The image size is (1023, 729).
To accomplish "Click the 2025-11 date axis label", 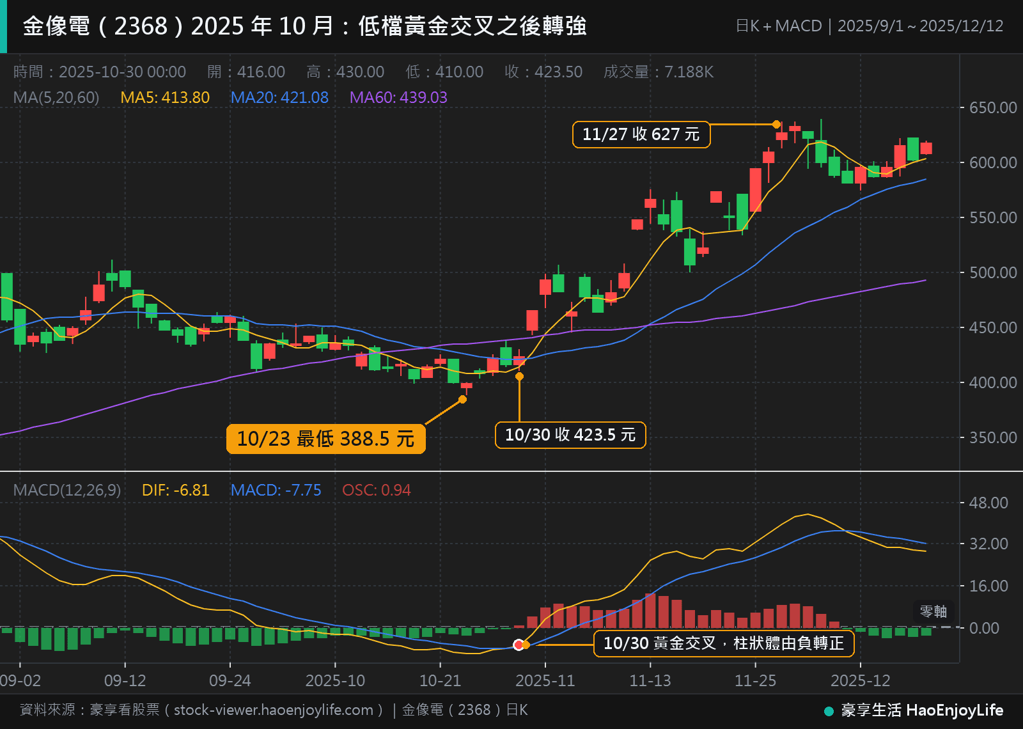I will [x=545, y=680].
